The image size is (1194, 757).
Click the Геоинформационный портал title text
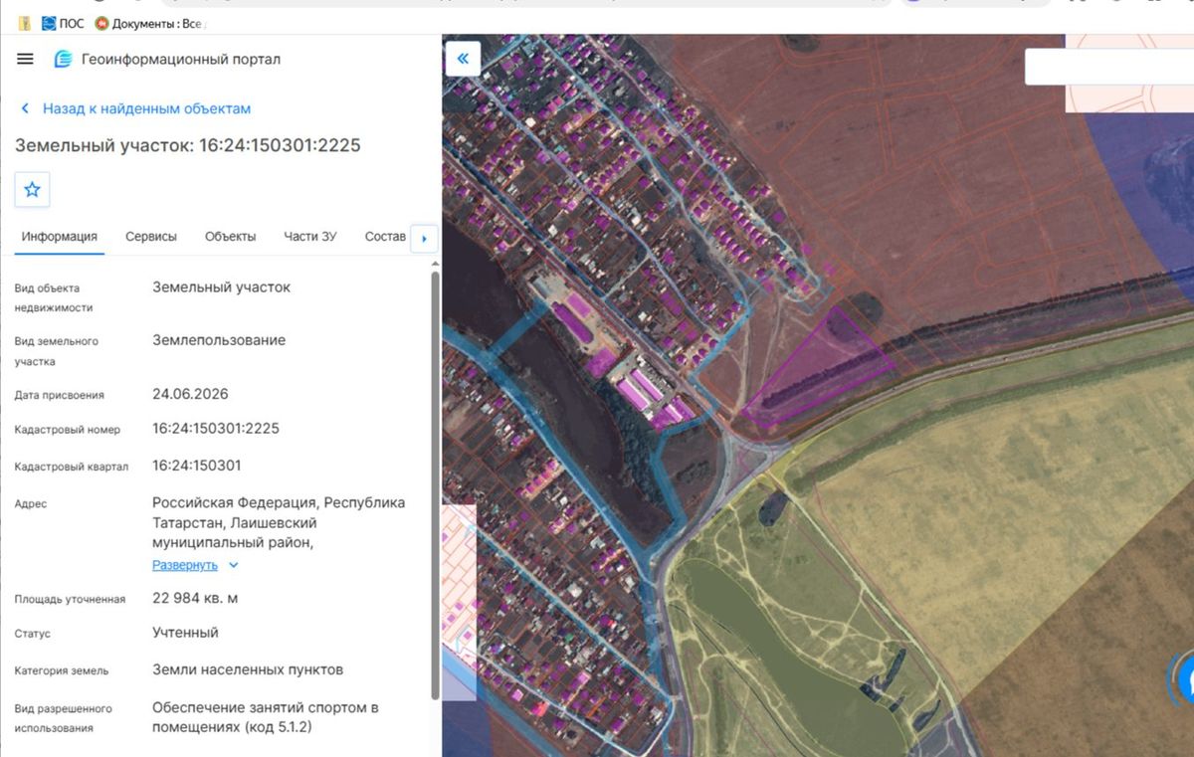click(181, 59)
